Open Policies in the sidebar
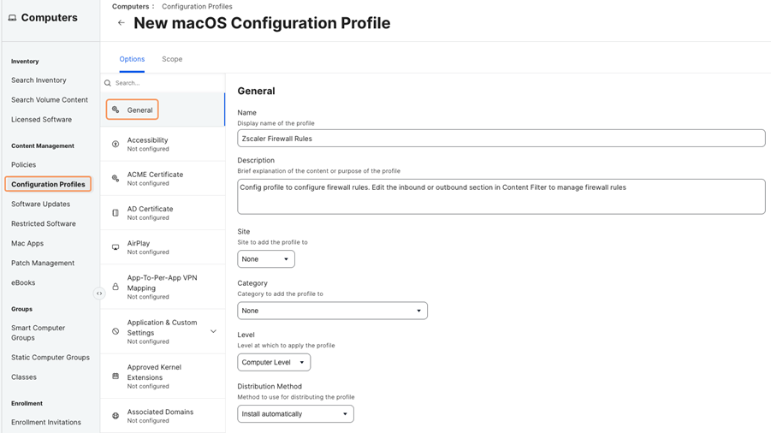This screenshot has height=433, width=771. pos(24,164)
